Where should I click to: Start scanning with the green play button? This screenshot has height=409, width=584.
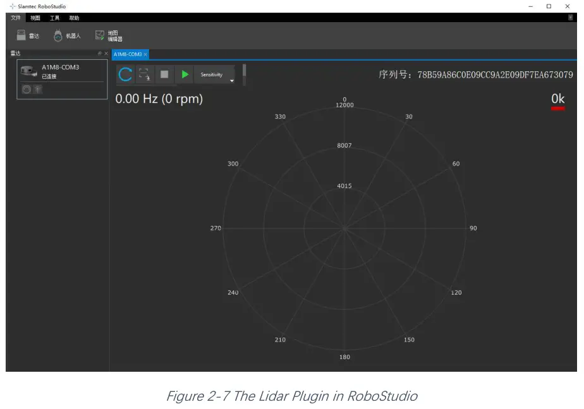click(185, 74)
